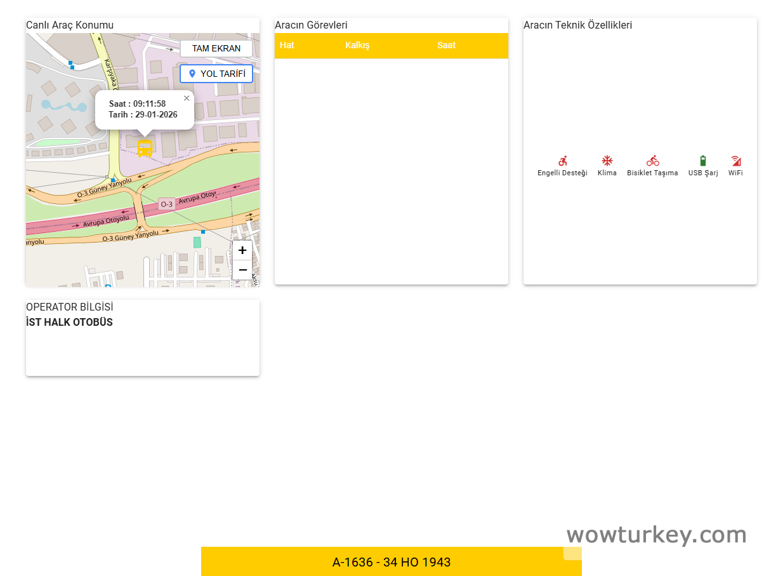This screenshot has height=576, width=764.
Task: Click the O-3 highway label on map
Action: pyautogui.click(x=166, y=204)
